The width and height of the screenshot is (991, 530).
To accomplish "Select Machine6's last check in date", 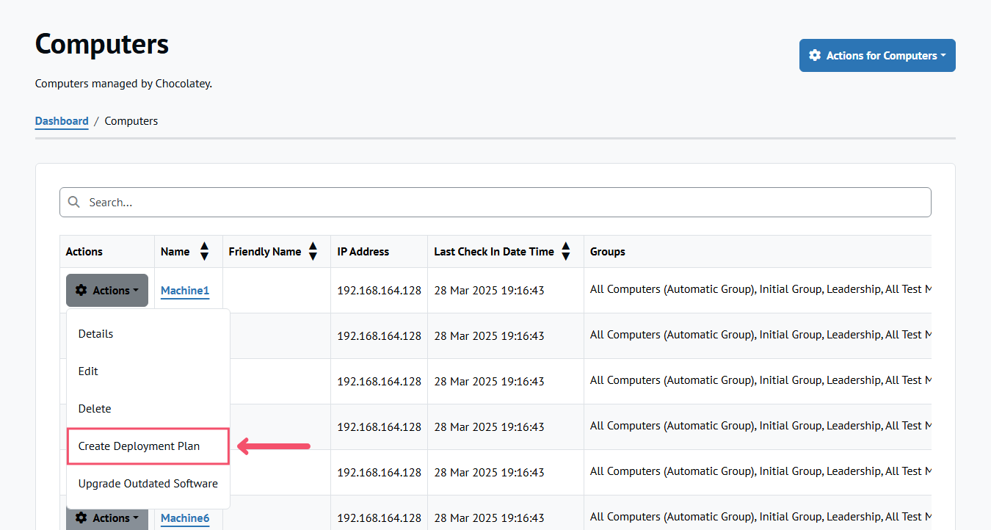I will [489, 518].
